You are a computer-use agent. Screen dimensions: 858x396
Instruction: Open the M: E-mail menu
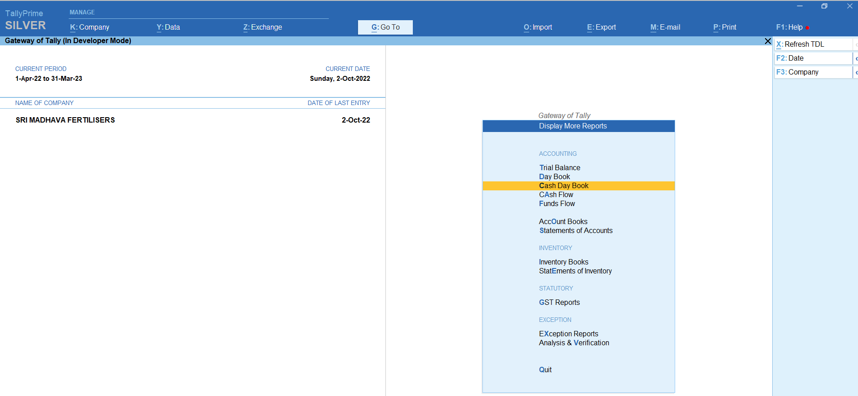(x=665, y=27)
